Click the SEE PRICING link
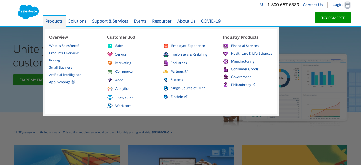This screenshot has width=361, height=165. tap(162, 132)
